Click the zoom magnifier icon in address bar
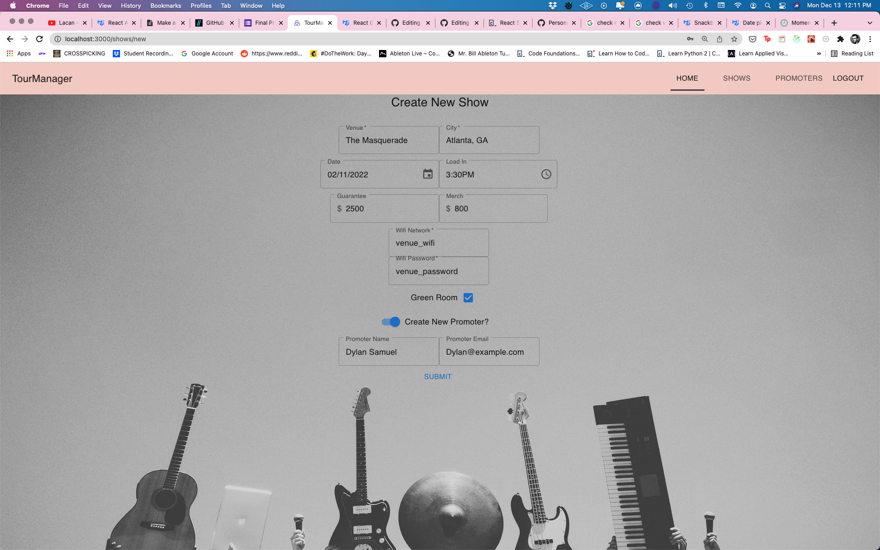 click(705, 39)
